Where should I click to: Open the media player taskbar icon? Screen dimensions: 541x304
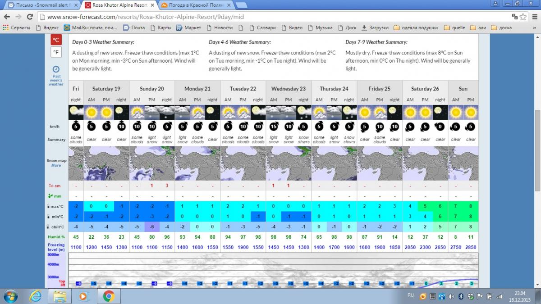[84, 296]
